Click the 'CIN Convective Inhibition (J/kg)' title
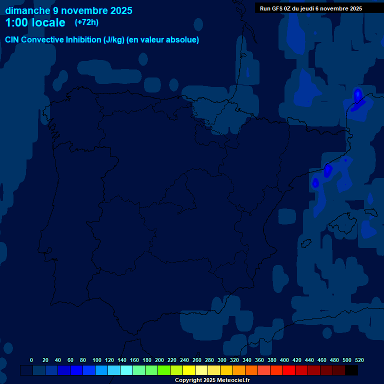The image size is (384, 384). click(65, 39)
